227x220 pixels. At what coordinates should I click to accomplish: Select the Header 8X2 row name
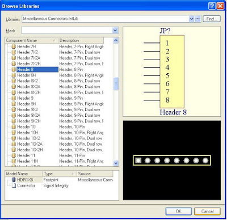(27, 81)
